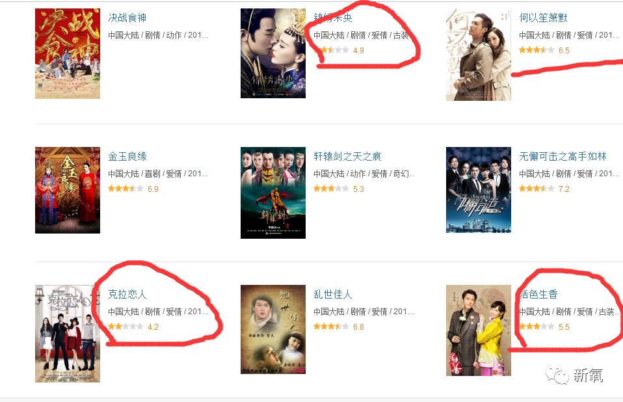Click the 金玉良缘 wedding poster thumbnail
623x402 pixels.
[68, 191]
